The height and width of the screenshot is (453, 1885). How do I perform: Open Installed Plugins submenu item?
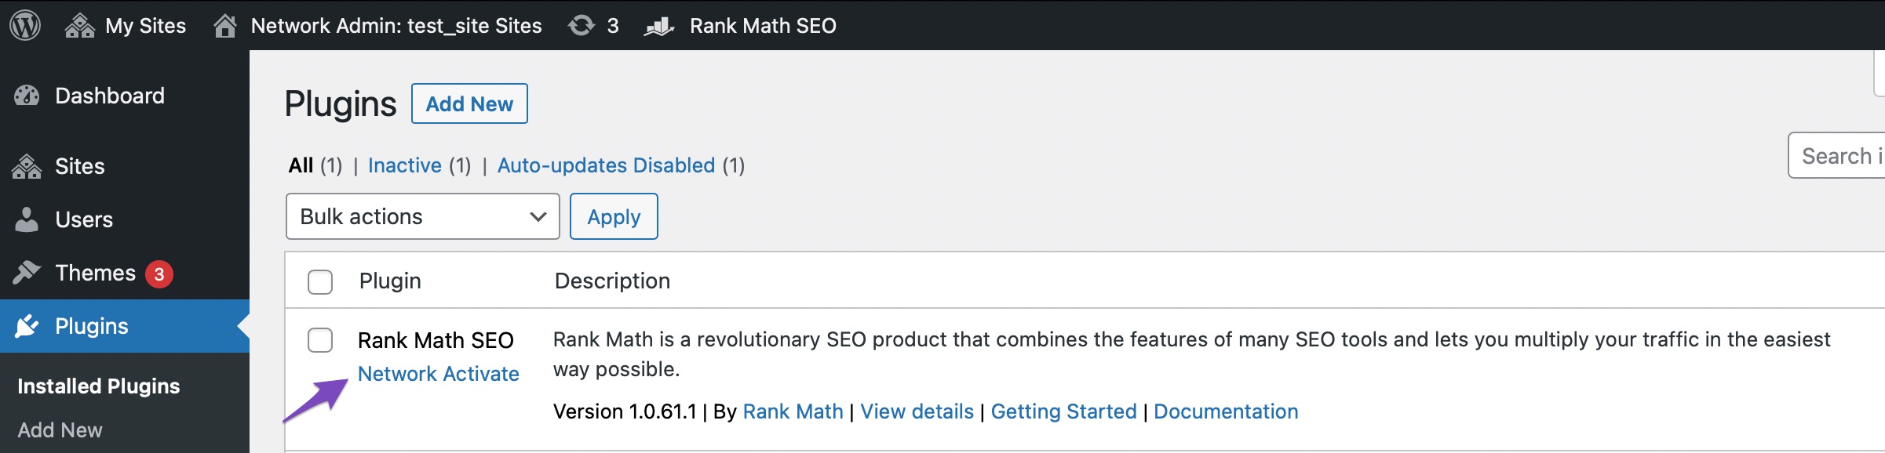(99, 386)
